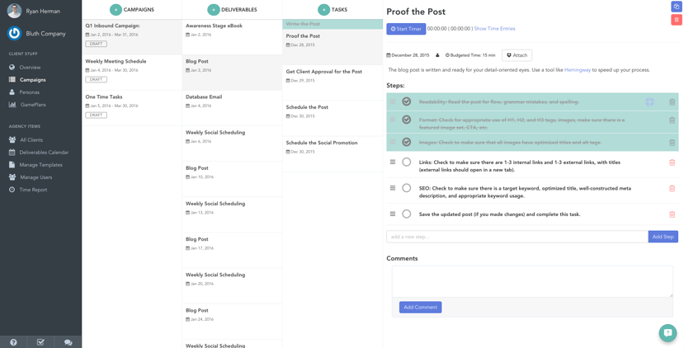Click the drag handle of Save the updated post step
Viewport: 684px width, 348px height.
(393, 214)
